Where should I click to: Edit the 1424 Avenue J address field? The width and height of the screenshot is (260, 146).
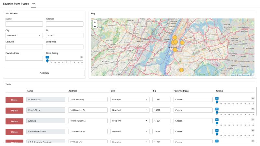88,99
